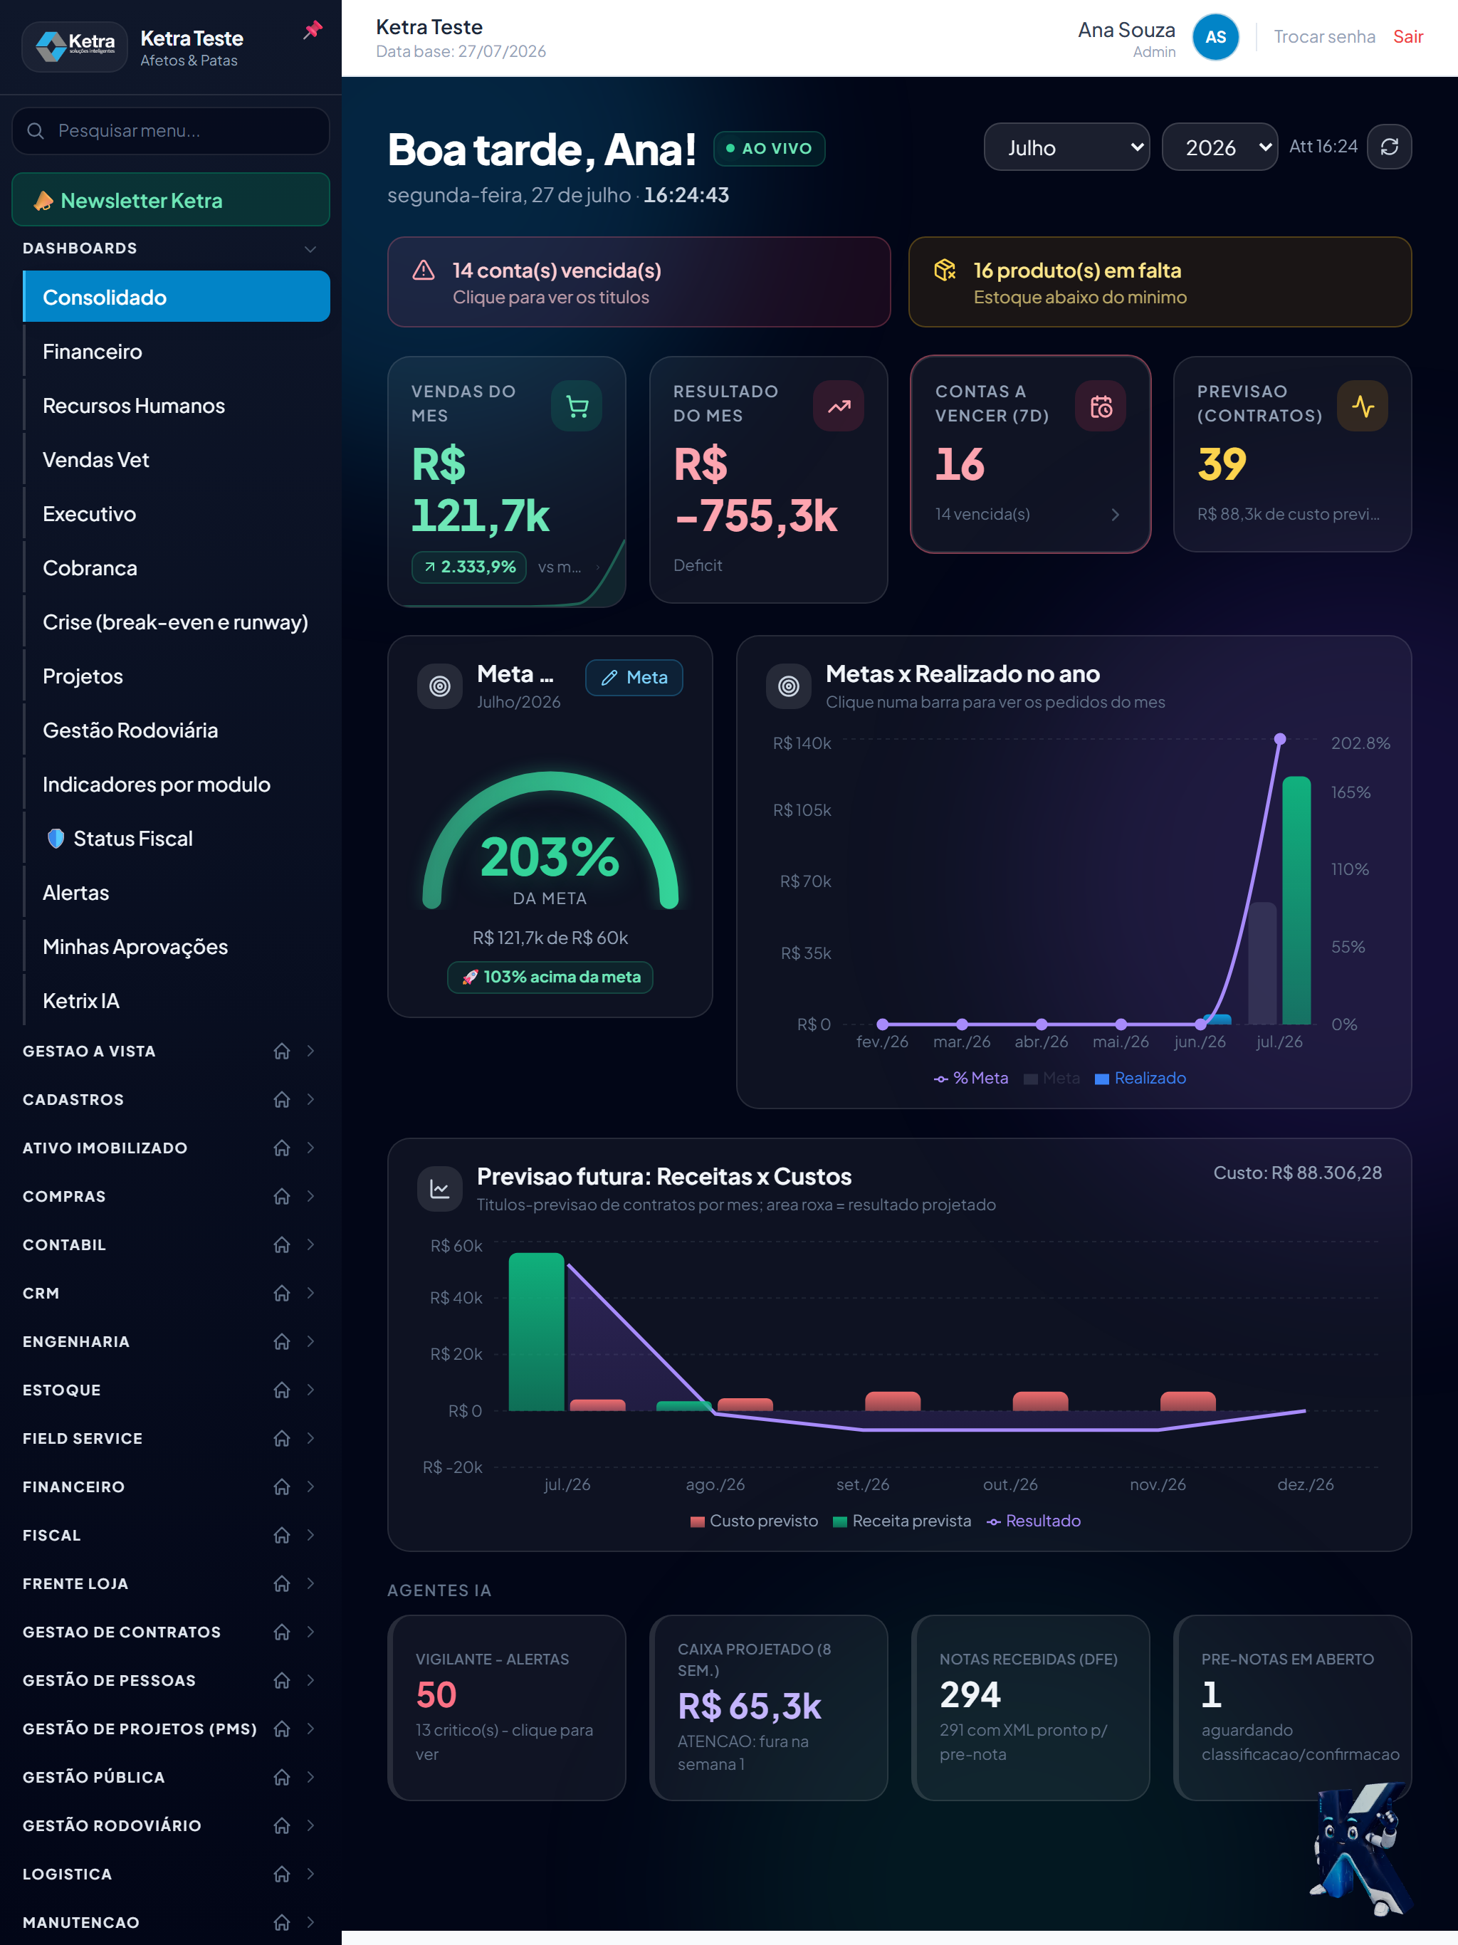Toggle the Realizado legend series

pyautogui.click(x=1140, y=1078)
